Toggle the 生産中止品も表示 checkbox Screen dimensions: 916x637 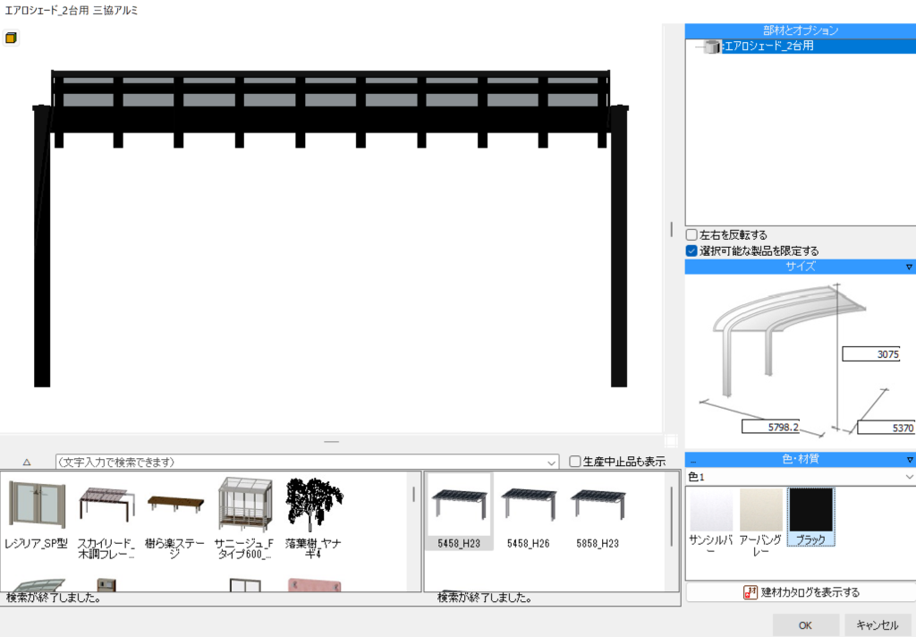click(x=575, y=463)
